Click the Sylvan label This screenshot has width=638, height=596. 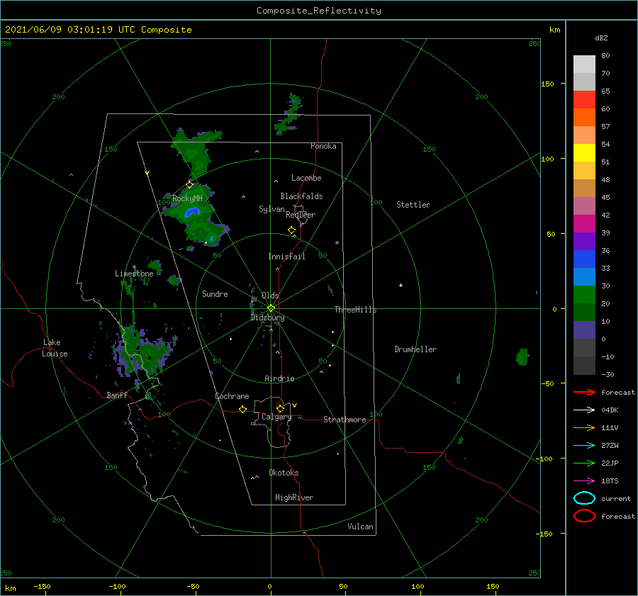[272, 209]
